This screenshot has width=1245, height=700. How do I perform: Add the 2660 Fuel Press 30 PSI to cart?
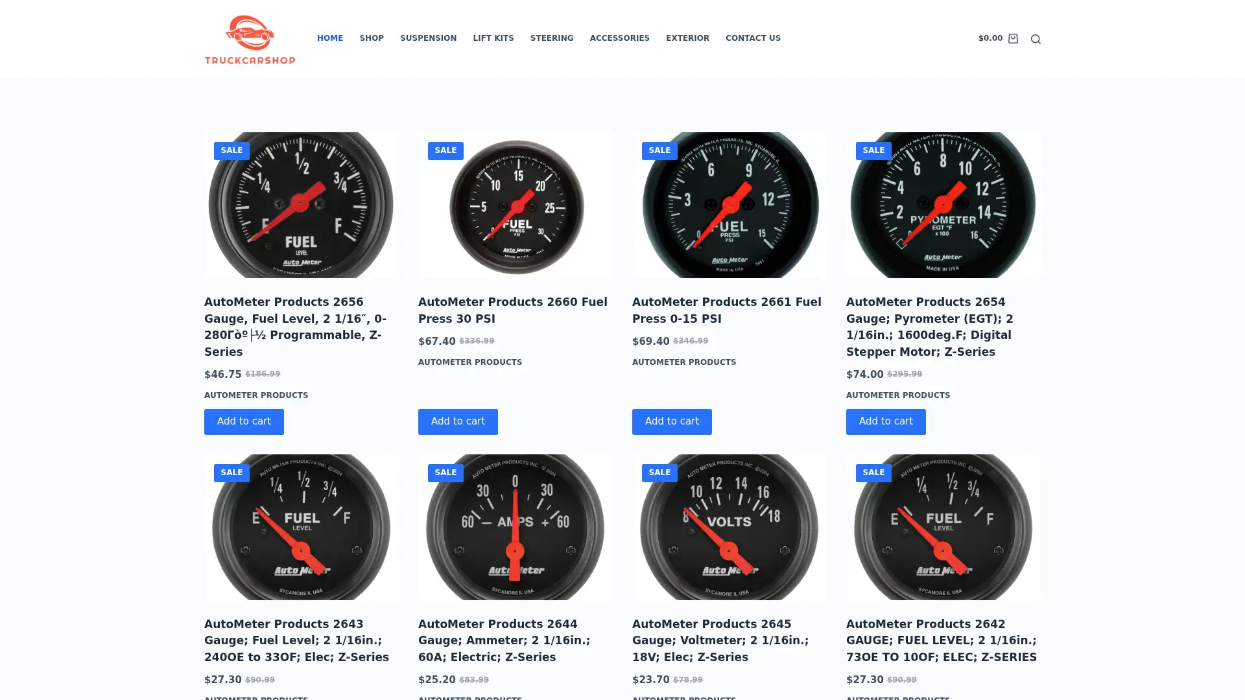[x=457, y=421]
